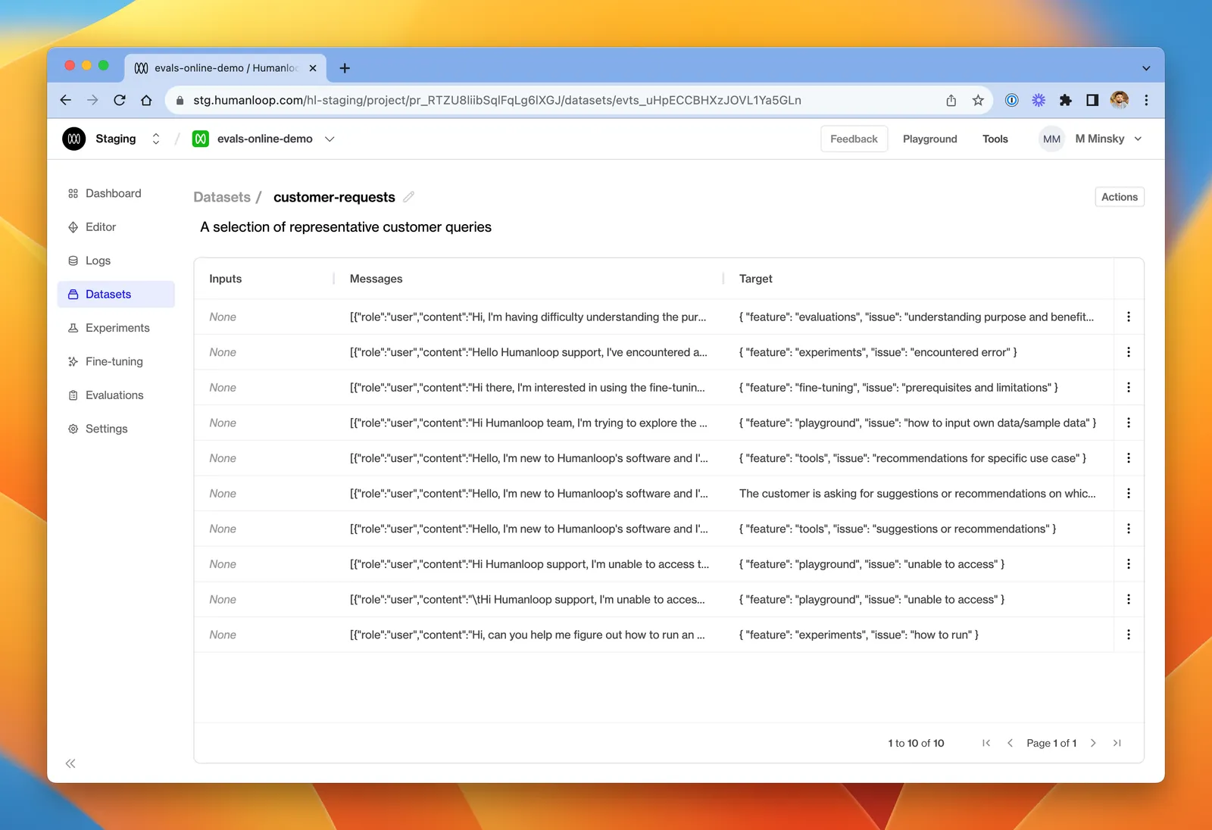Viewport: 1212px width, 830px height.
Task: Open Dashboard in the sidebar
Action: tap(116, 193)
